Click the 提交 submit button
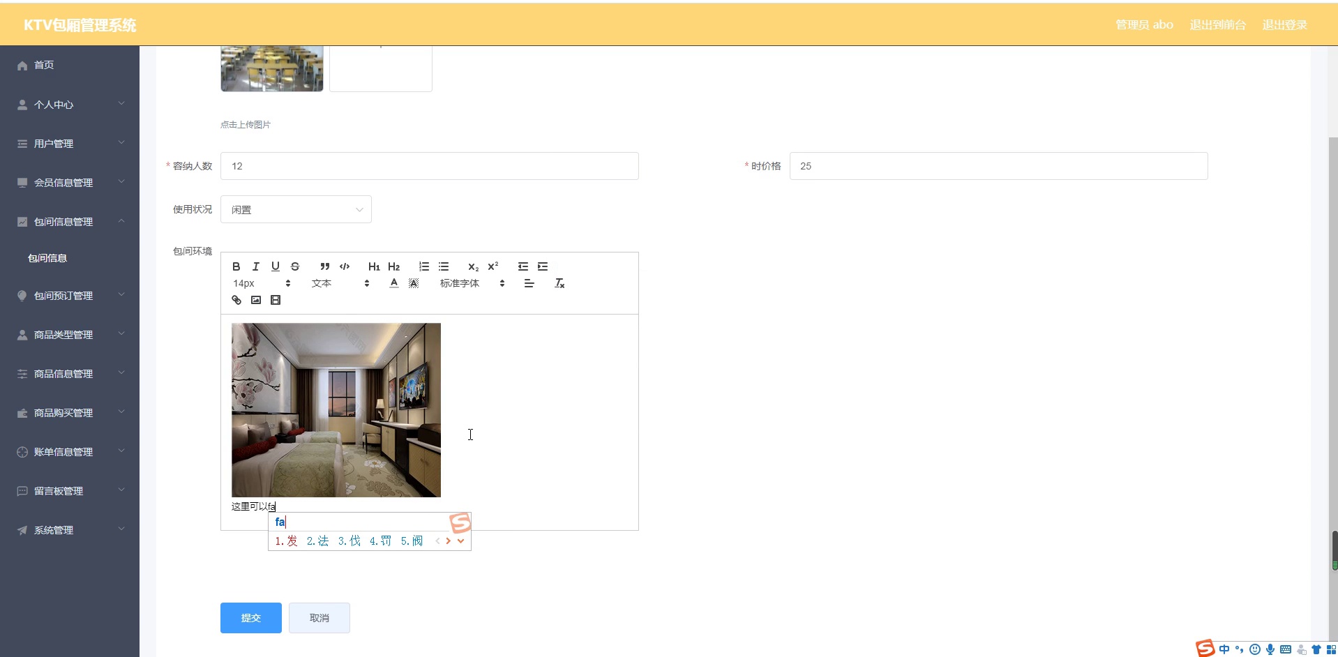The width and height of the screenshot is (1338, 657). (250, 618)
